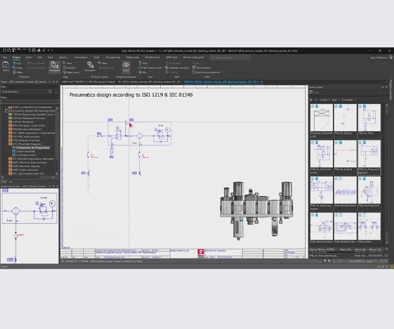This screenshot has height=329, width=394.
Task: Click the Find magnifier icon in the ribbon
Action: 194,63
